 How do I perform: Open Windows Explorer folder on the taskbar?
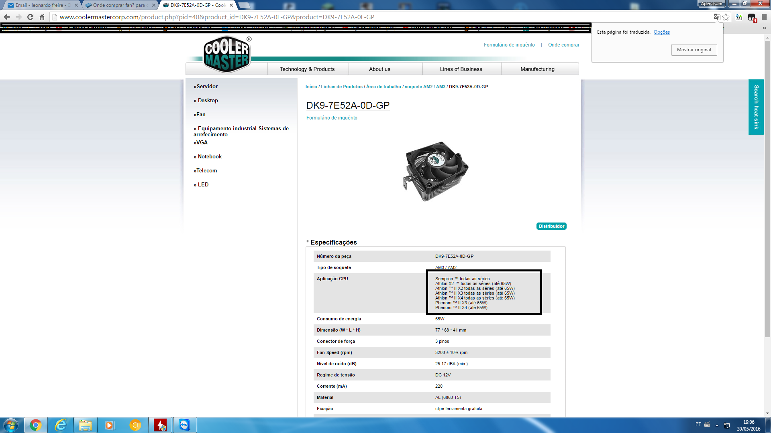click(86, 425)
